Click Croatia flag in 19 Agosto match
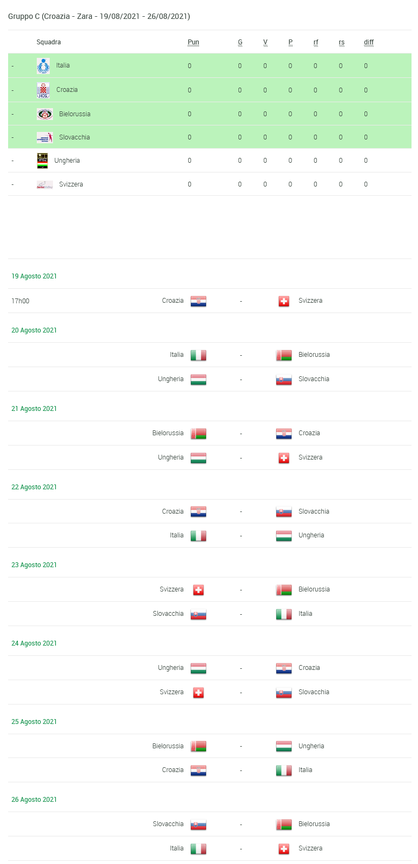The width and height of the screenshot is (418, 864). point(198,301)
